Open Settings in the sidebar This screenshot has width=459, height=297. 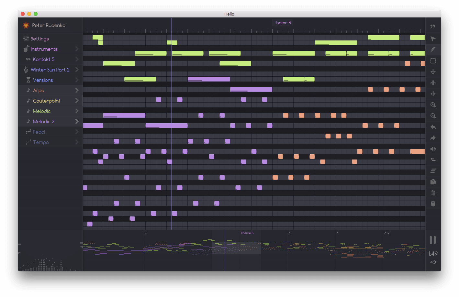(x=50, y=38)
